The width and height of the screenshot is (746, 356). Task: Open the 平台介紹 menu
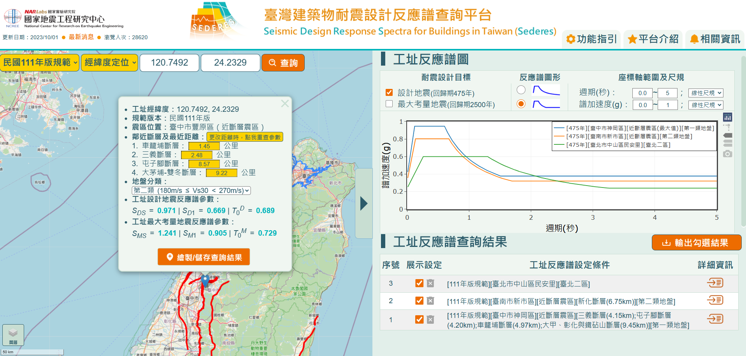[x=653, y=39]
